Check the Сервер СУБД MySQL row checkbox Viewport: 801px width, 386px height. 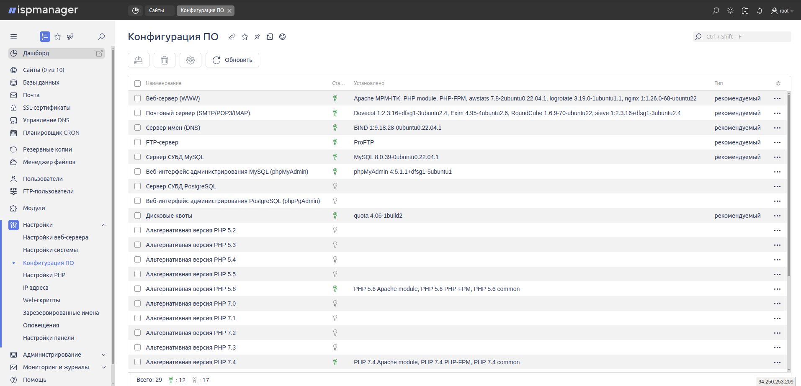[137, 157]
